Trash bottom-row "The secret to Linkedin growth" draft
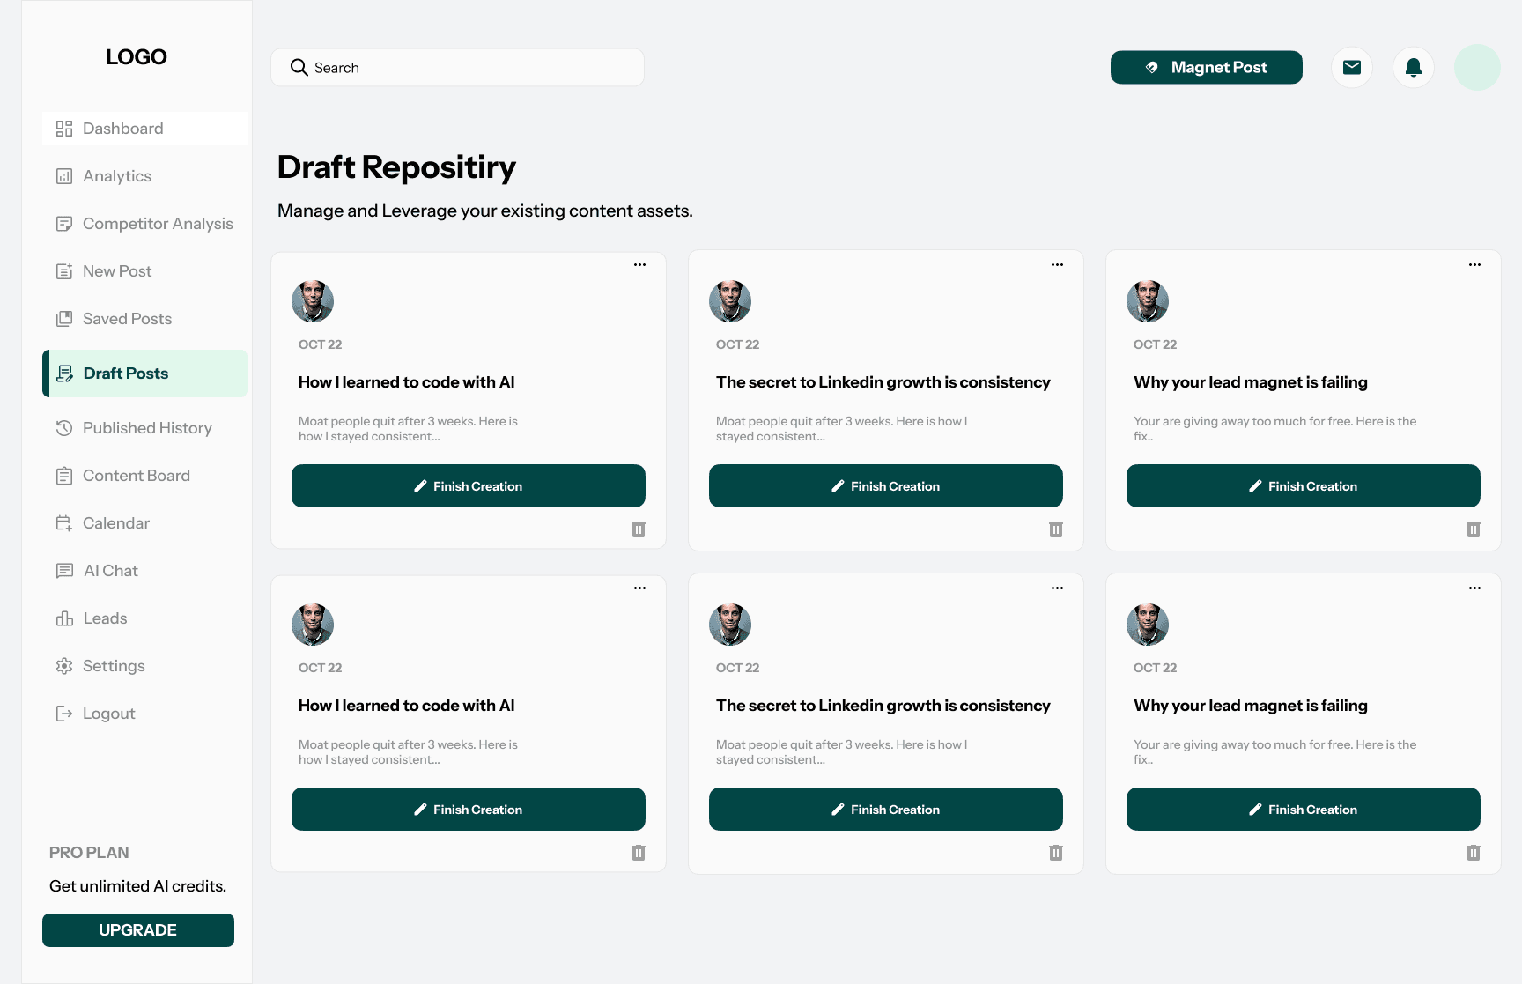This screenshot has width=1522, height=984. 1056,853
